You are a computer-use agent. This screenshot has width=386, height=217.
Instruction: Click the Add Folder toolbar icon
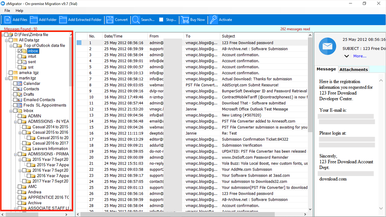pos(34,20)
